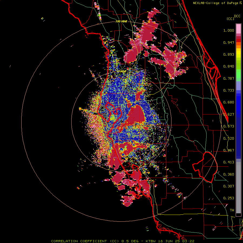The image size is (243, 243).
Task: Select the 0.253 scale value
Action: click(229, 198)
